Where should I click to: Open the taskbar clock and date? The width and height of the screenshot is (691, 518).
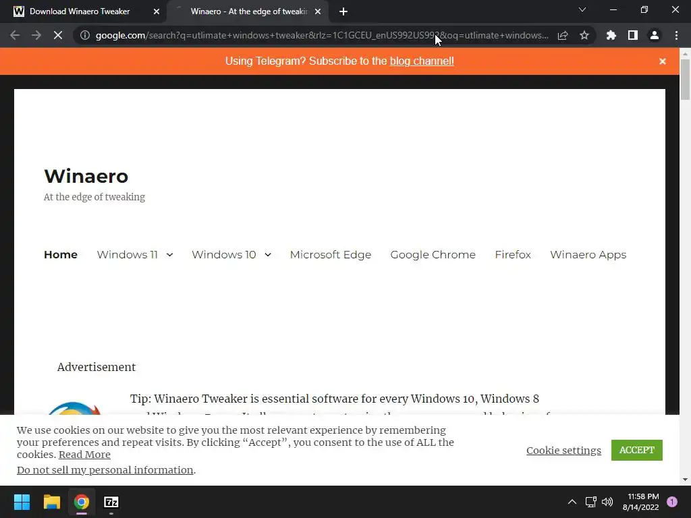641,502
